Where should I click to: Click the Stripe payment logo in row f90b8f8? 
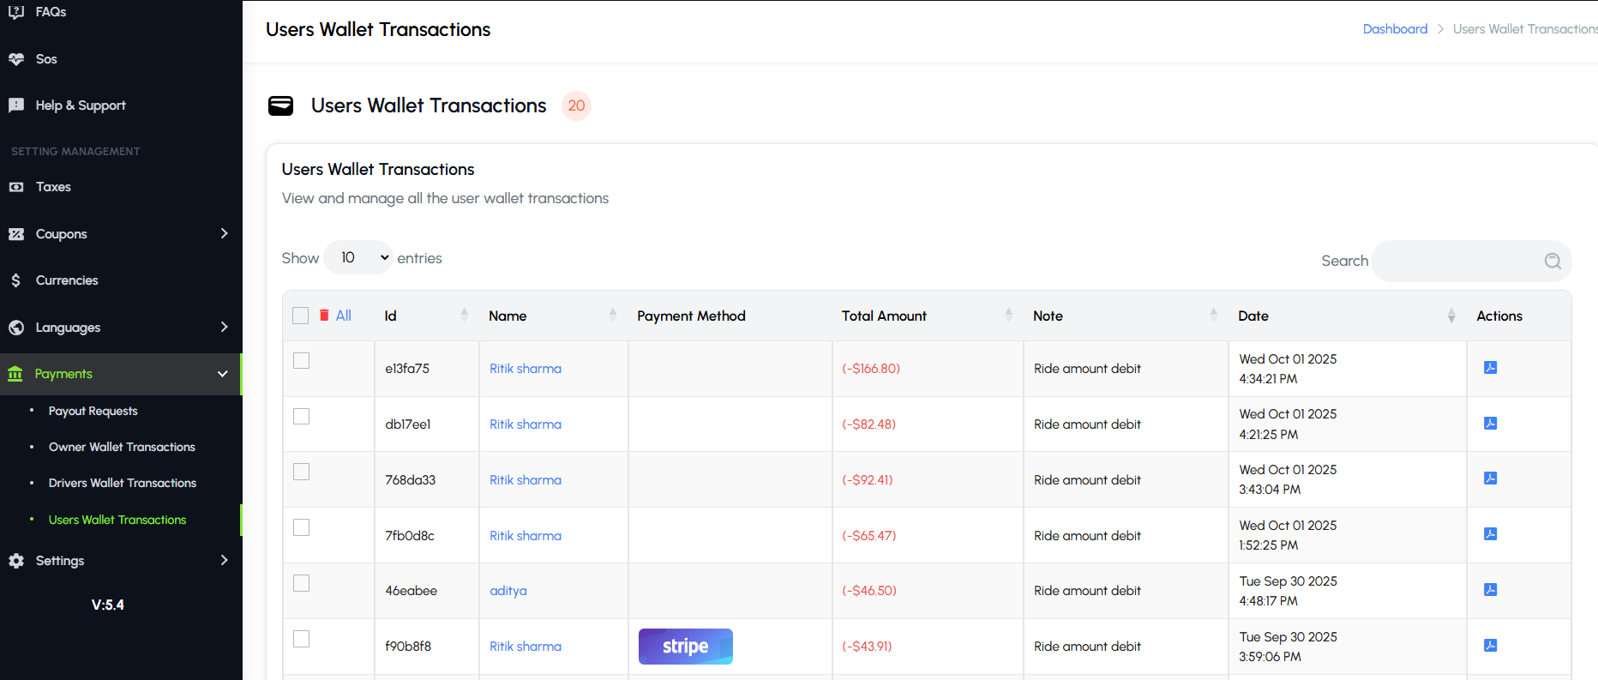pyautogui.click(x=685, y=647)
